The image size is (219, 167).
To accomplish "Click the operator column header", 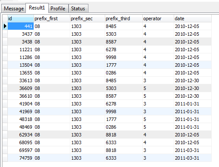I will [158, 19].
